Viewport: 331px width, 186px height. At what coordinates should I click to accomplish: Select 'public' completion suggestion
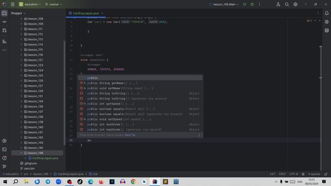140,78
